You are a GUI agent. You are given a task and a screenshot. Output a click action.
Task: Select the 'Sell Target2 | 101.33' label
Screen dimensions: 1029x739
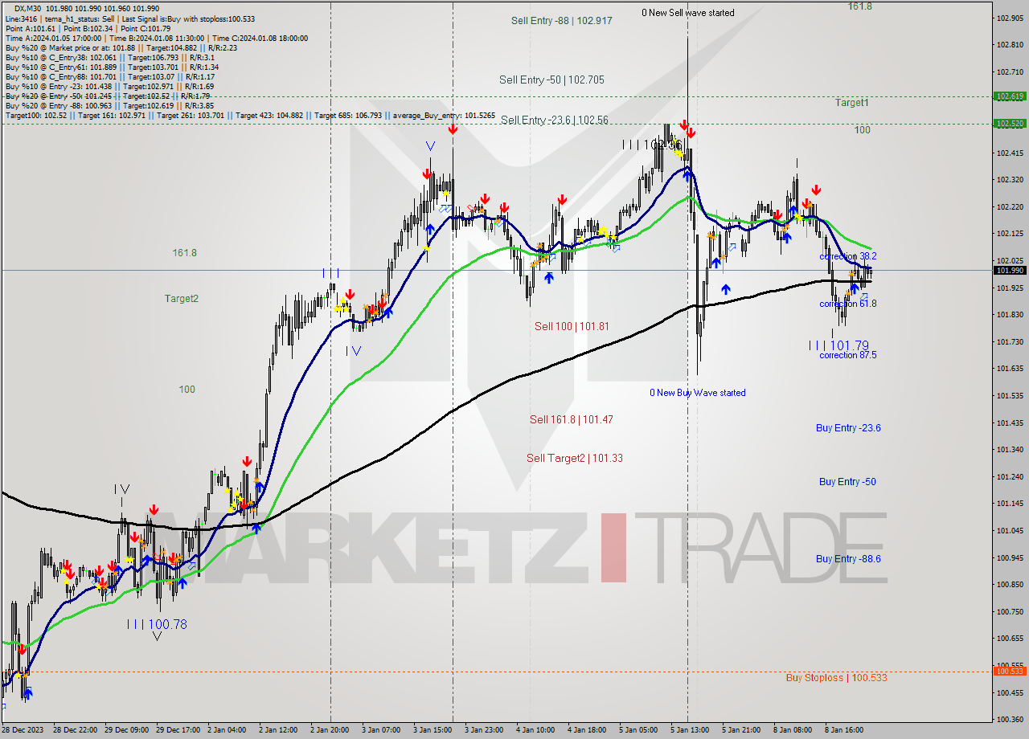[575, 458]
